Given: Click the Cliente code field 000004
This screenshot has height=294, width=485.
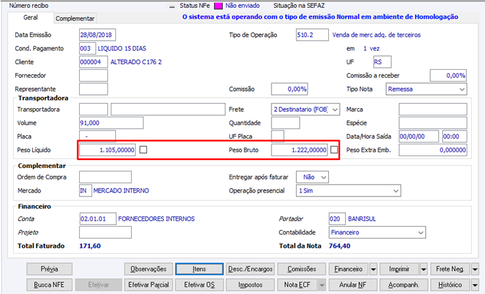Looking at the screenshot, I should [x=94, y=62].
